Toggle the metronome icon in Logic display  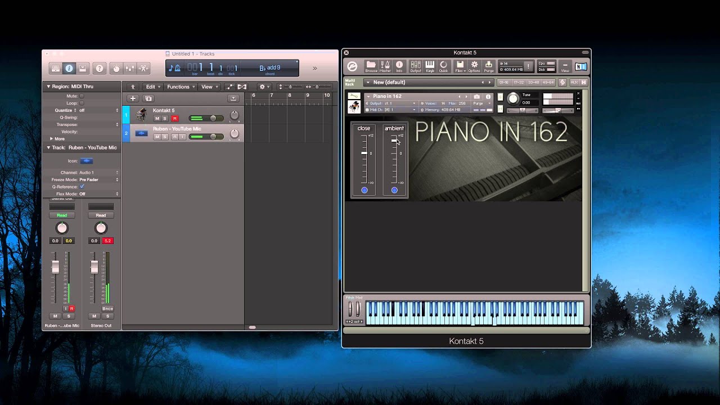pyautogui.click(x=178, y=68)
